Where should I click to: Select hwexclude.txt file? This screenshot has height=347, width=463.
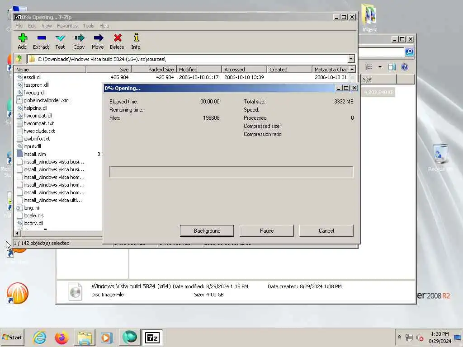coord(39,131)
